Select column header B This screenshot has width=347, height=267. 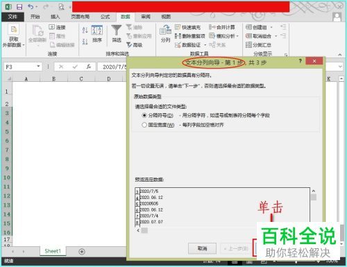tap(53, 79)
